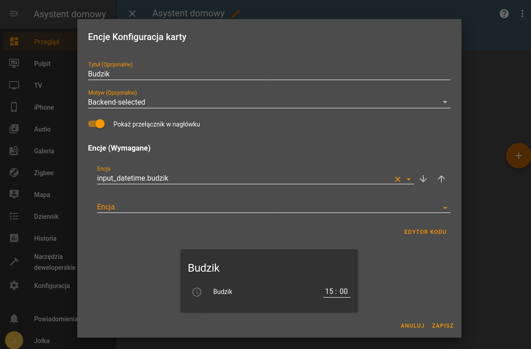Image resolution: width=531 pixels, height=349 pixels.
Task: Click the ZAPISZ button
Action: point(443,326)
